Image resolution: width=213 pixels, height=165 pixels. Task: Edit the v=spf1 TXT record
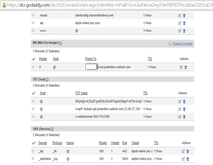(180, 109)
